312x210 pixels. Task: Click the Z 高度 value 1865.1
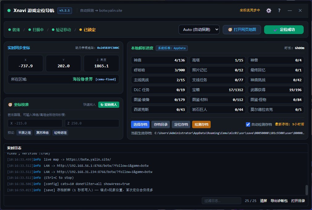pyautogui.click(x=102, y=66)
